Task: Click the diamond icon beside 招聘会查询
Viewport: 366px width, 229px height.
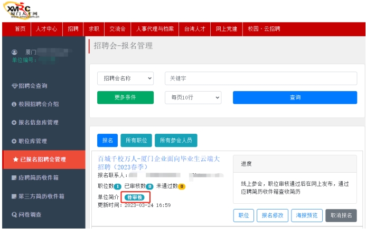Action: coord(14,86)
